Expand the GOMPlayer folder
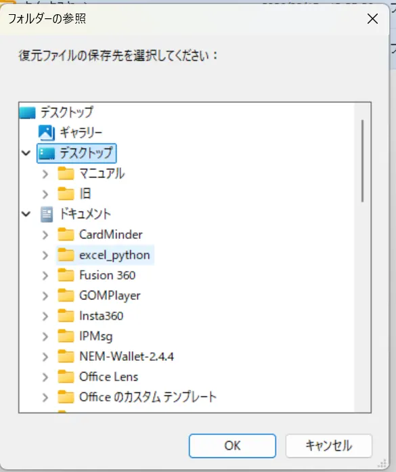396x472 pixels. click(45, 296)
